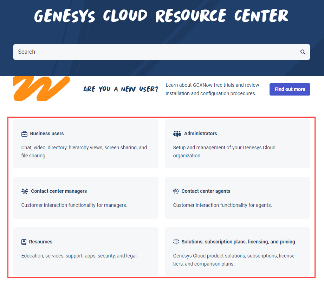Select the orange W logo
This screenshot has width=324, height=281.
coord(41,89)
